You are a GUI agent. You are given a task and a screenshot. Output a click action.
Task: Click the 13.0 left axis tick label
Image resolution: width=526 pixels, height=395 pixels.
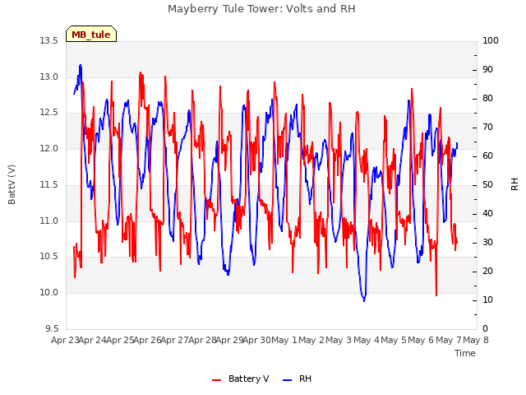[x=49, y=77]
